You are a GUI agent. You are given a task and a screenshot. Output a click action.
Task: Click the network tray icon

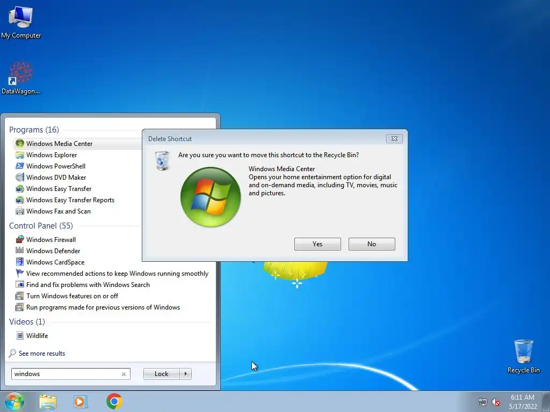point(483,402)
